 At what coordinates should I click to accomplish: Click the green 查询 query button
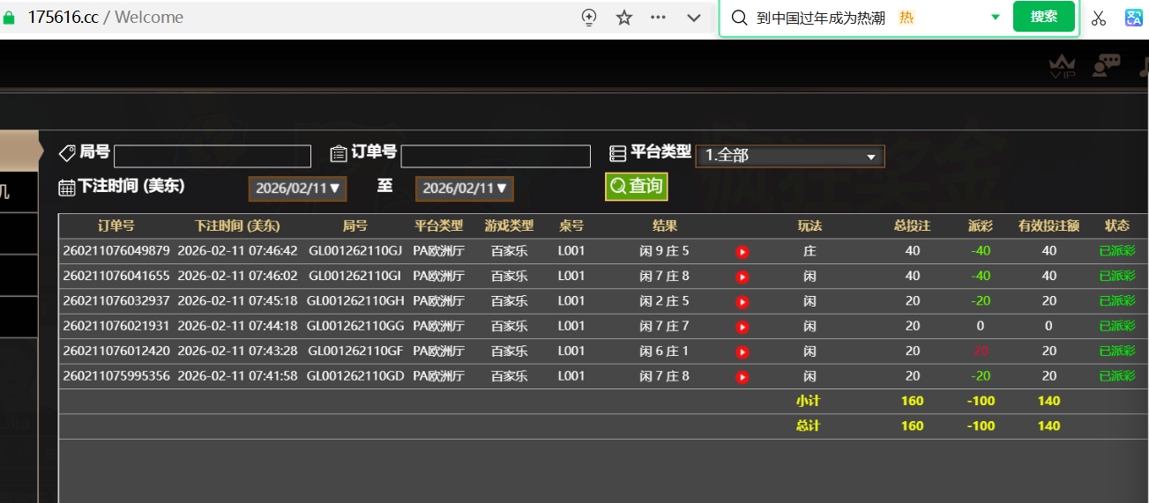[x=636, y=186]
